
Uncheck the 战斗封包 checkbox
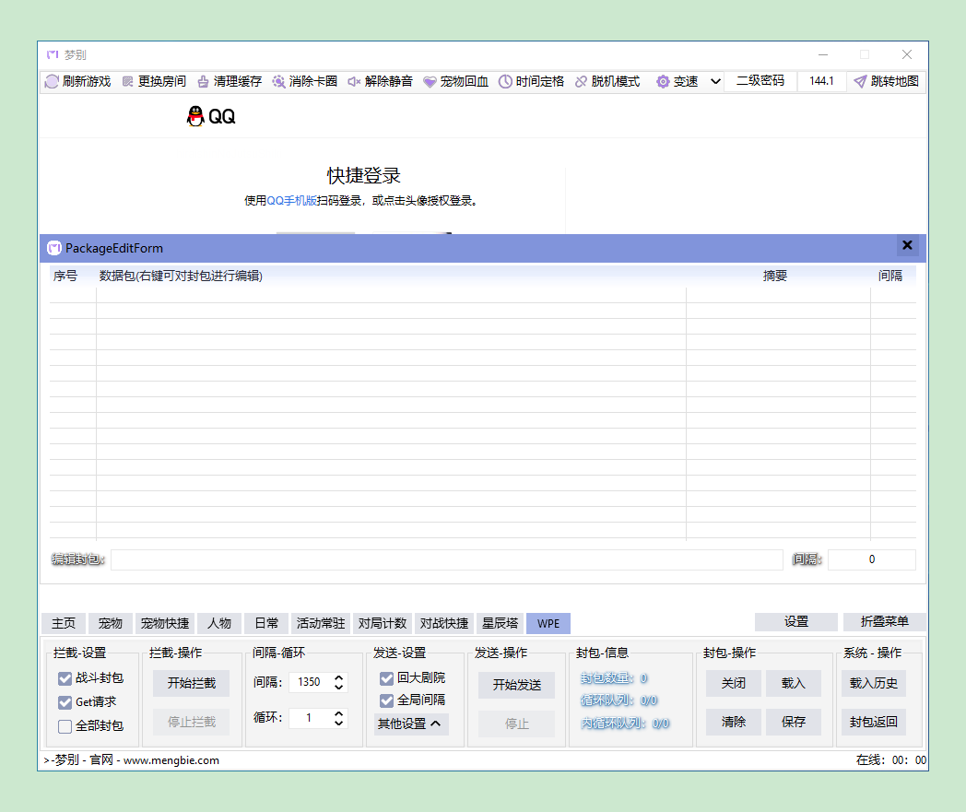[65, 678]
